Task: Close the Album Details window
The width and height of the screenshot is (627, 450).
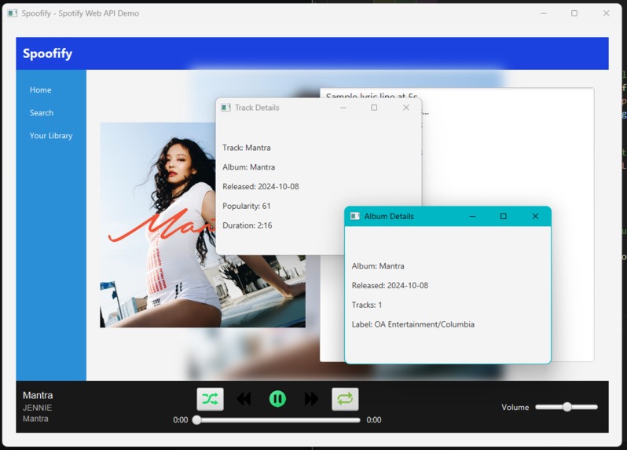Action: 535,216
